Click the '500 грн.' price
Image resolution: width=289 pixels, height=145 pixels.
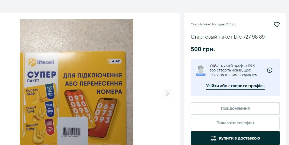203,49
